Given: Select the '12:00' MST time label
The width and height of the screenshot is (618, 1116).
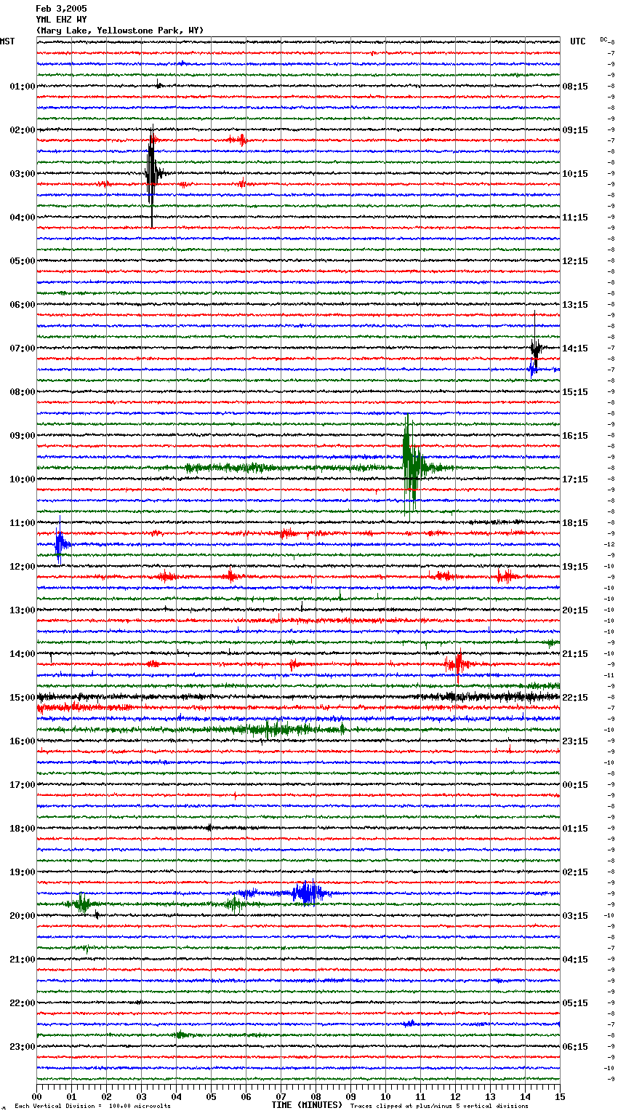Looking at the screenshot, I should click(x=23, y=567).
